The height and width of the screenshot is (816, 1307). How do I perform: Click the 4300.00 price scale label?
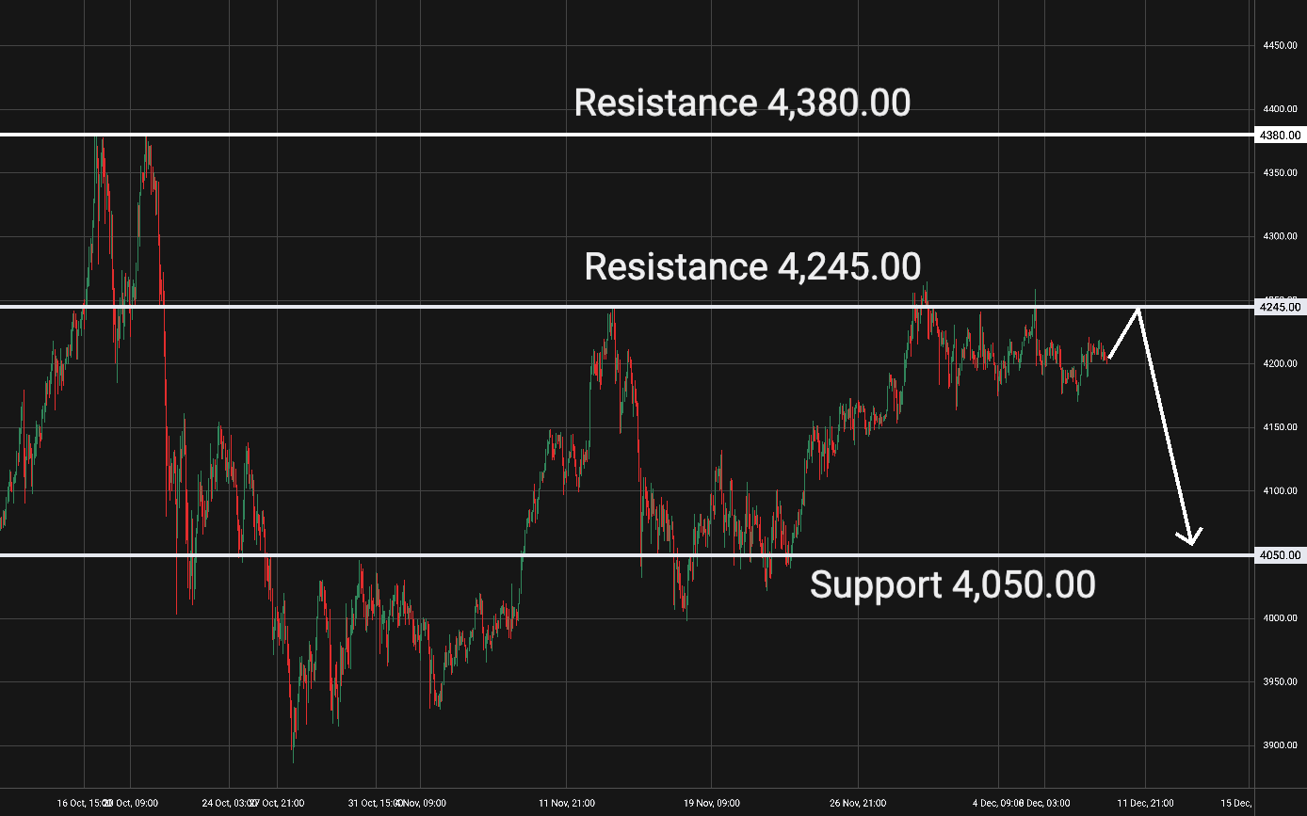tap(1281, 236)
